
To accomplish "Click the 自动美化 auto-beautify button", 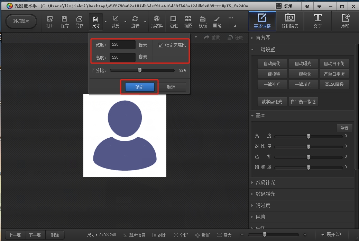I will (x=272, y=63).
